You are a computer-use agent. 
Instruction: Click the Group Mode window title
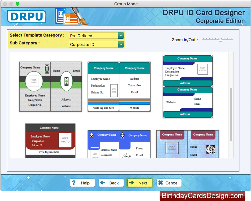coord(126,4)
